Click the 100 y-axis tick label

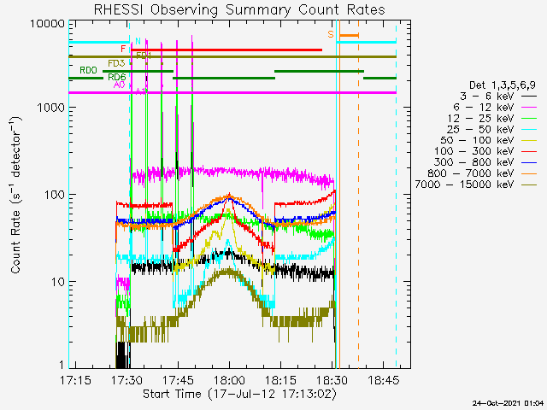(x=55, y=195)
